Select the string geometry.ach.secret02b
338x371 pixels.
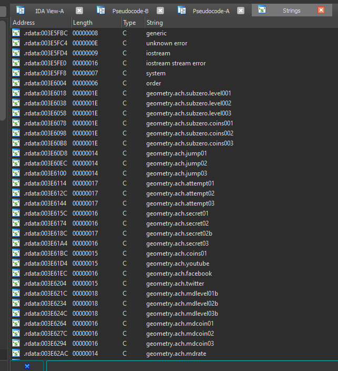(x=179, y=233)
